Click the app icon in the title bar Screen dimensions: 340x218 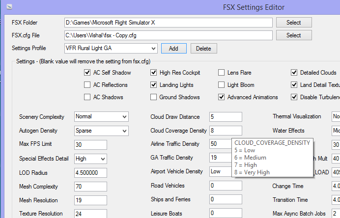pyautogui.click(x=9, y=7)
